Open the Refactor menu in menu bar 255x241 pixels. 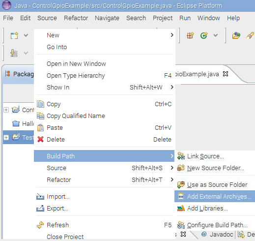point(76,18)
